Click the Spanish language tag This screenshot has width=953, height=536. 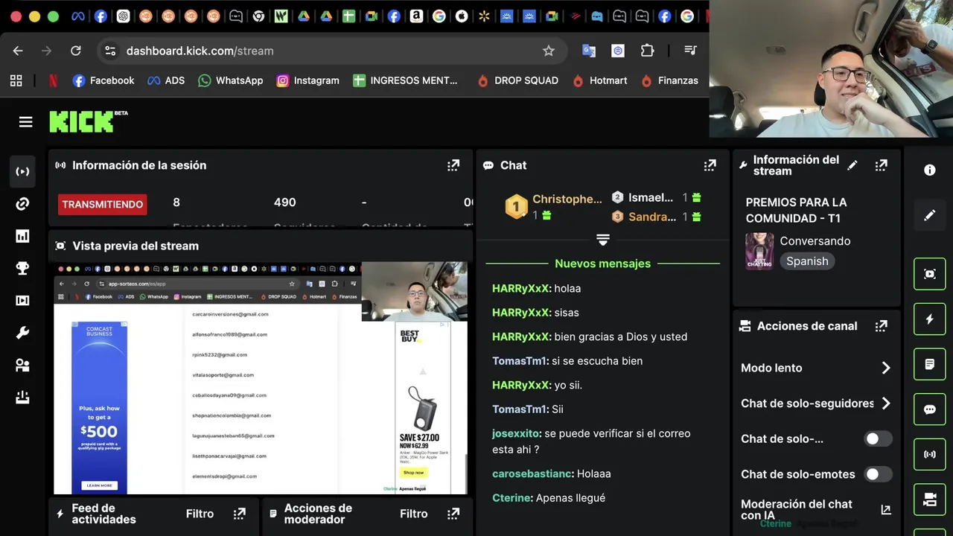807,261
